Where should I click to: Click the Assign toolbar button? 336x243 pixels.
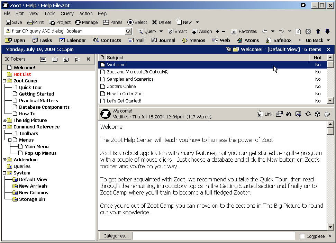(x=202, y=31)
